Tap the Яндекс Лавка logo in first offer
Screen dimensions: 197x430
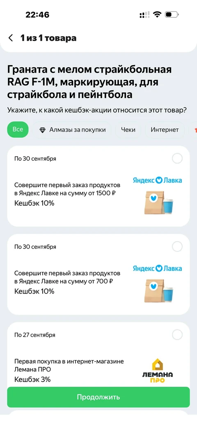point(157,180)
